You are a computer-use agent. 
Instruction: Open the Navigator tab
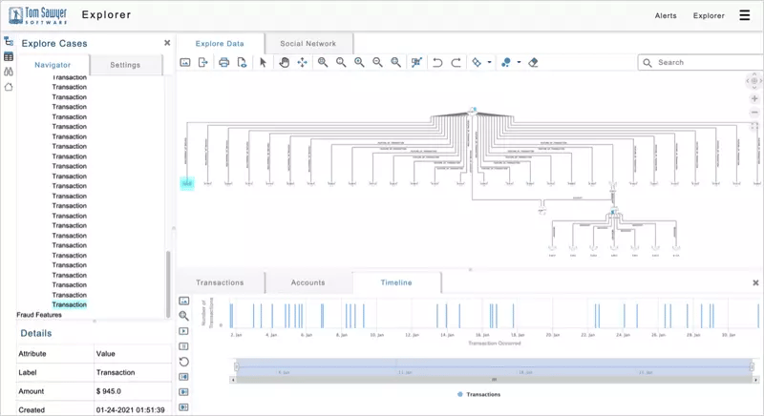tap(53, 65)
